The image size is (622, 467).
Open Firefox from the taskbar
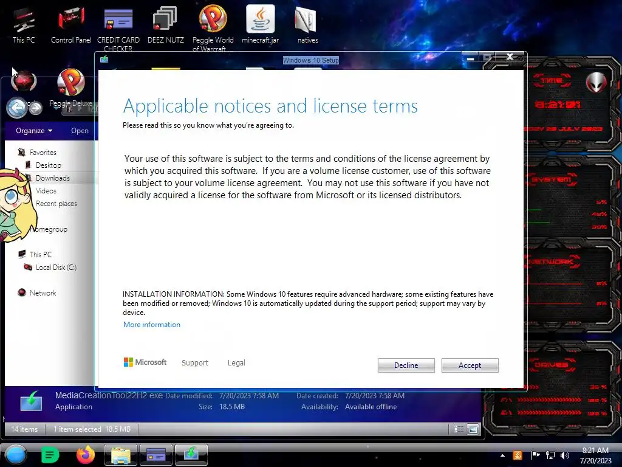click(86, 455)
